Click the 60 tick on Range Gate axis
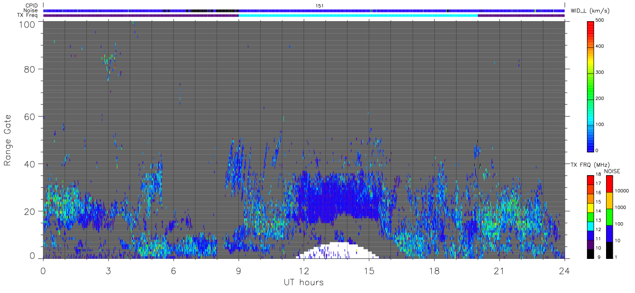The height and width of the screenshot is (293, 635). (x=30, y=116)
